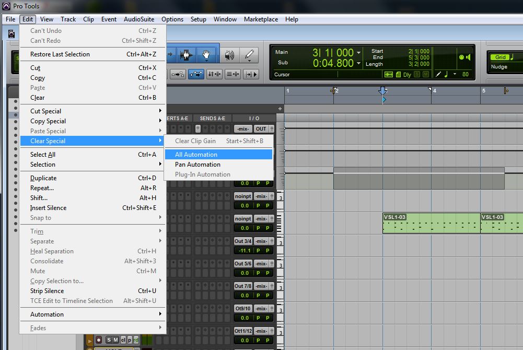Click the -11.1 volume value field
The image size is (523, 350).
(x=245, y=250)
